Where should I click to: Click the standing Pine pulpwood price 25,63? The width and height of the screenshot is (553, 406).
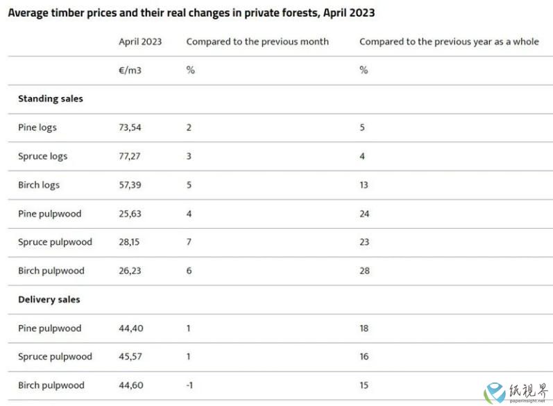pyautogui.click(x=130, y=214)
